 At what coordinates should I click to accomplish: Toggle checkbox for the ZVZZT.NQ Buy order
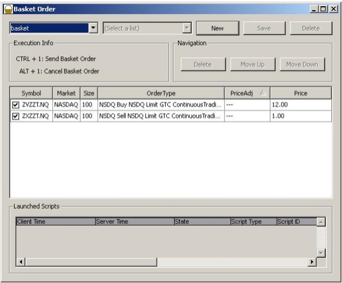(x=15, y=105)
